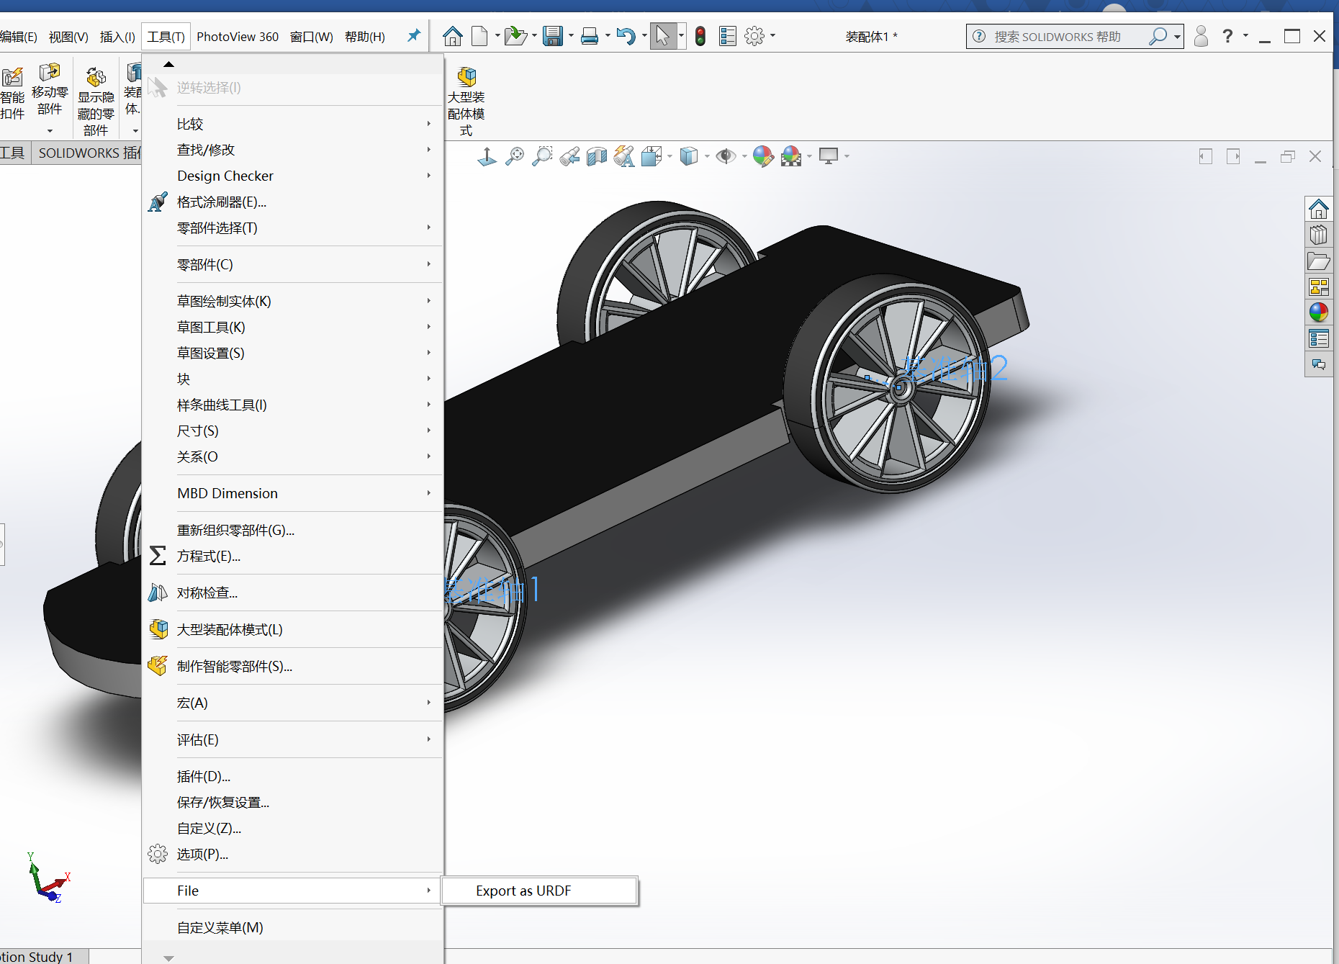Expand the search type dropdown arrow

click(x=1177, y=36)
